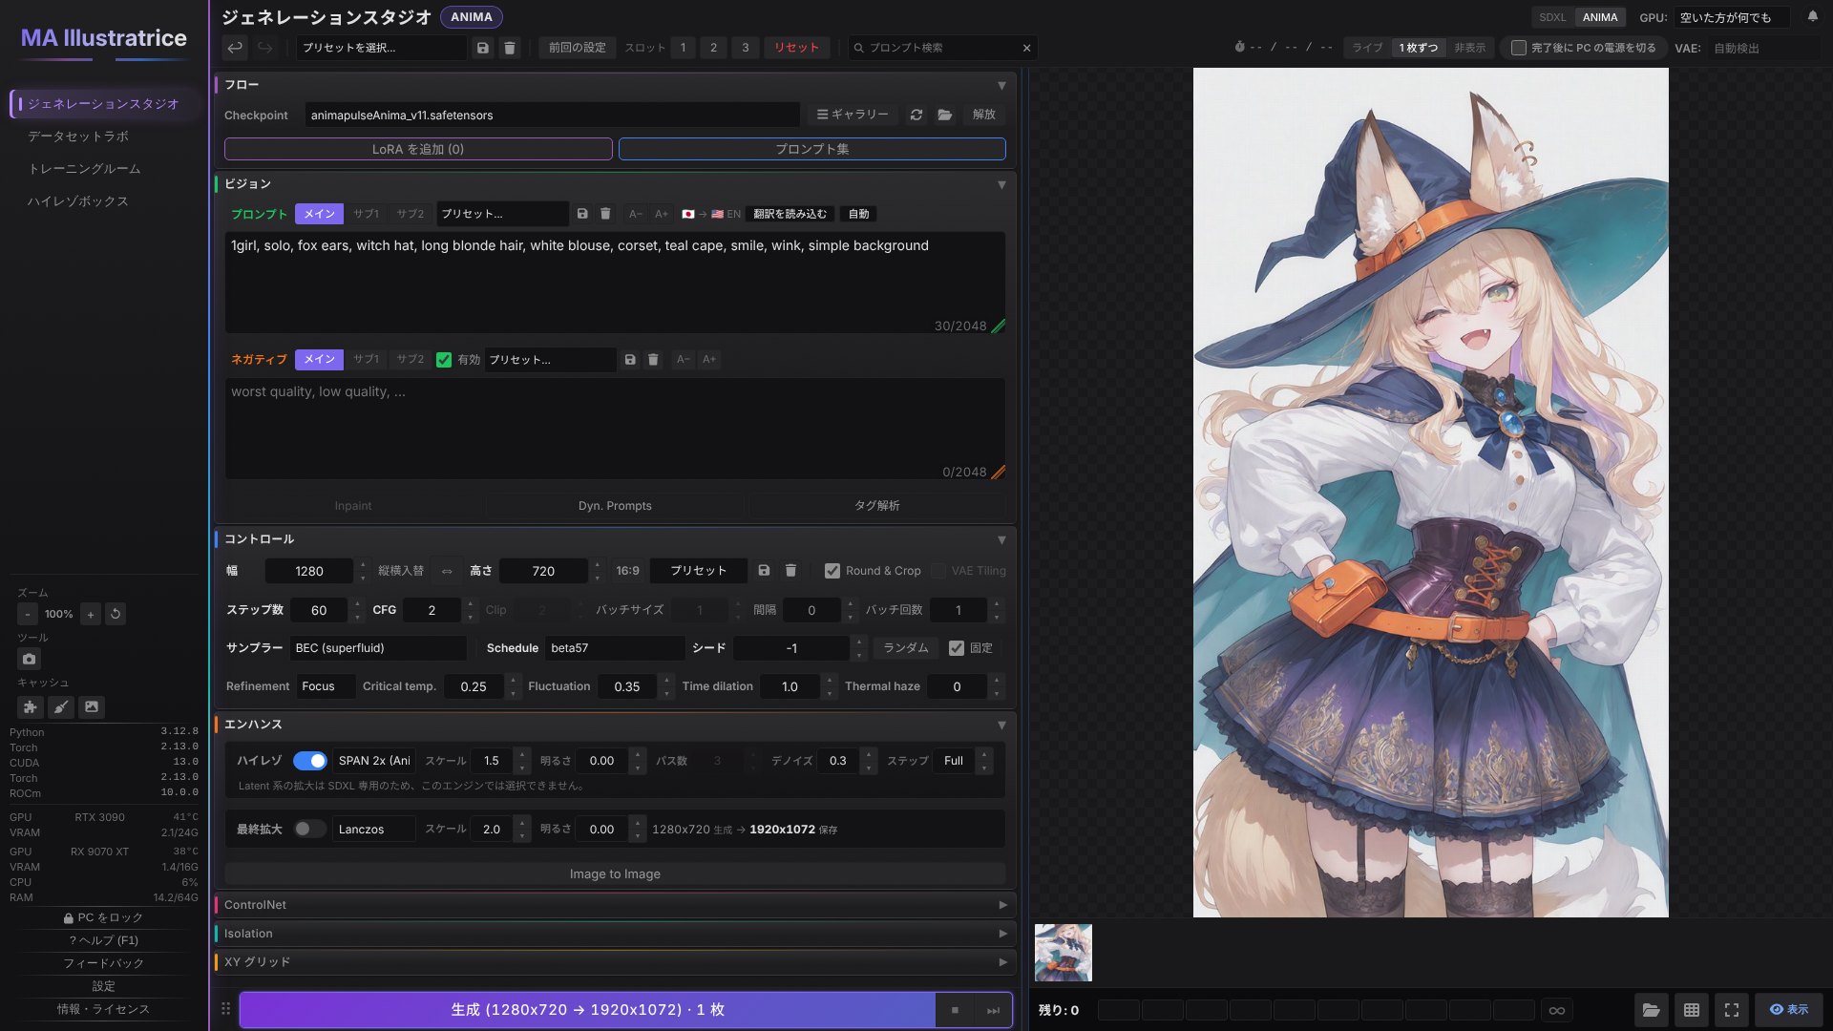Toggle the negative prompt 有効 checkbox
The height and width of the screenshot is (1031, 1833).
pyautogui.click(x=444, y=360)
